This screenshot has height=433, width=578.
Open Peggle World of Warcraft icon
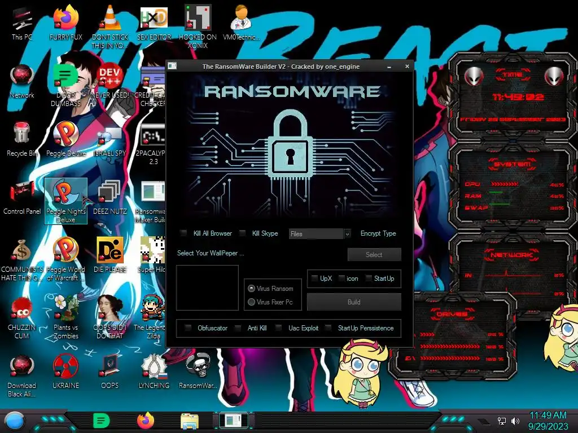(65, 259)
